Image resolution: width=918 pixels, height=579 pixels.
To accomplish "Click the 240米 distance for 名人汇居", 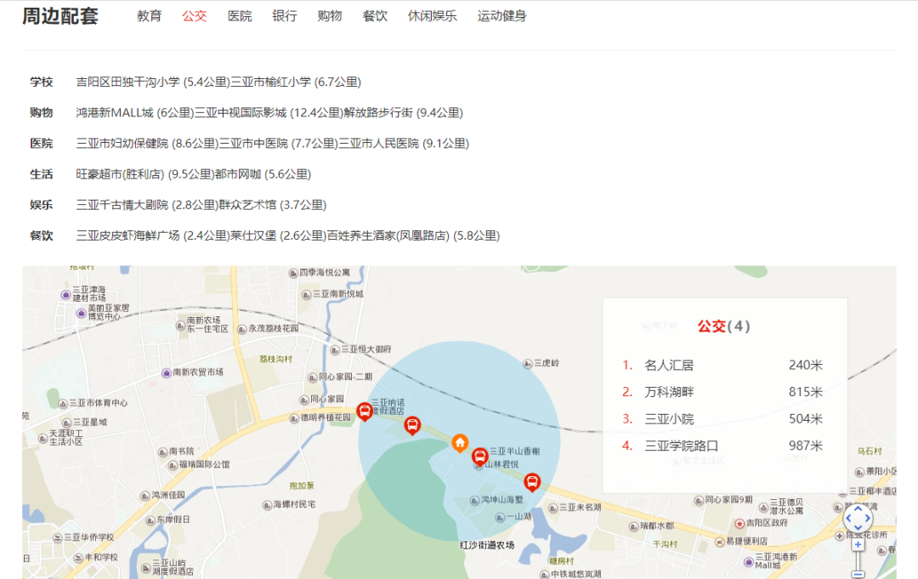I will tap(806, 366).
